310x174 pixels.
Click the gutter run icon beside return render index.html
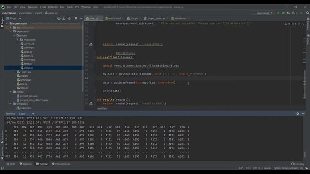coord(91,44)
